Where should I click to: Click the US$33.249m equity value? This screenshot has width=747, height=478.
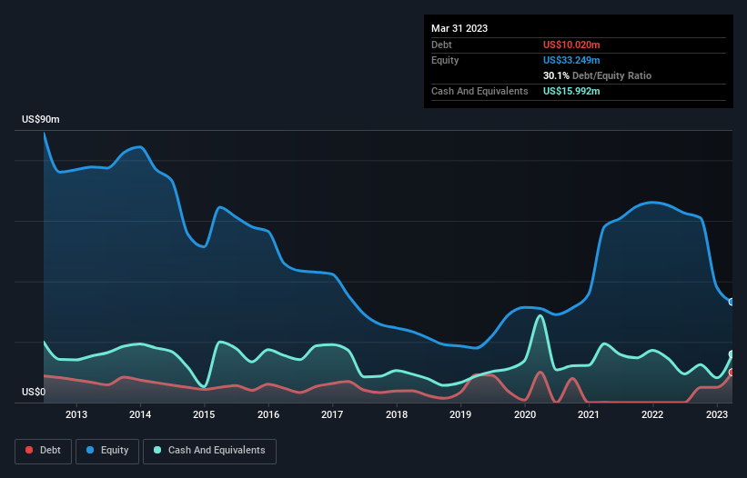[x=571, y=60]
